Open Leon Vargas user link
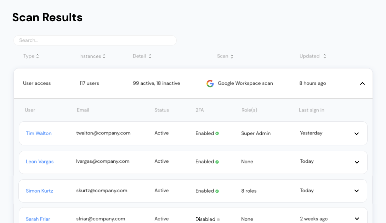This screenshot has height=223, width=386. (x=40, y=161)
